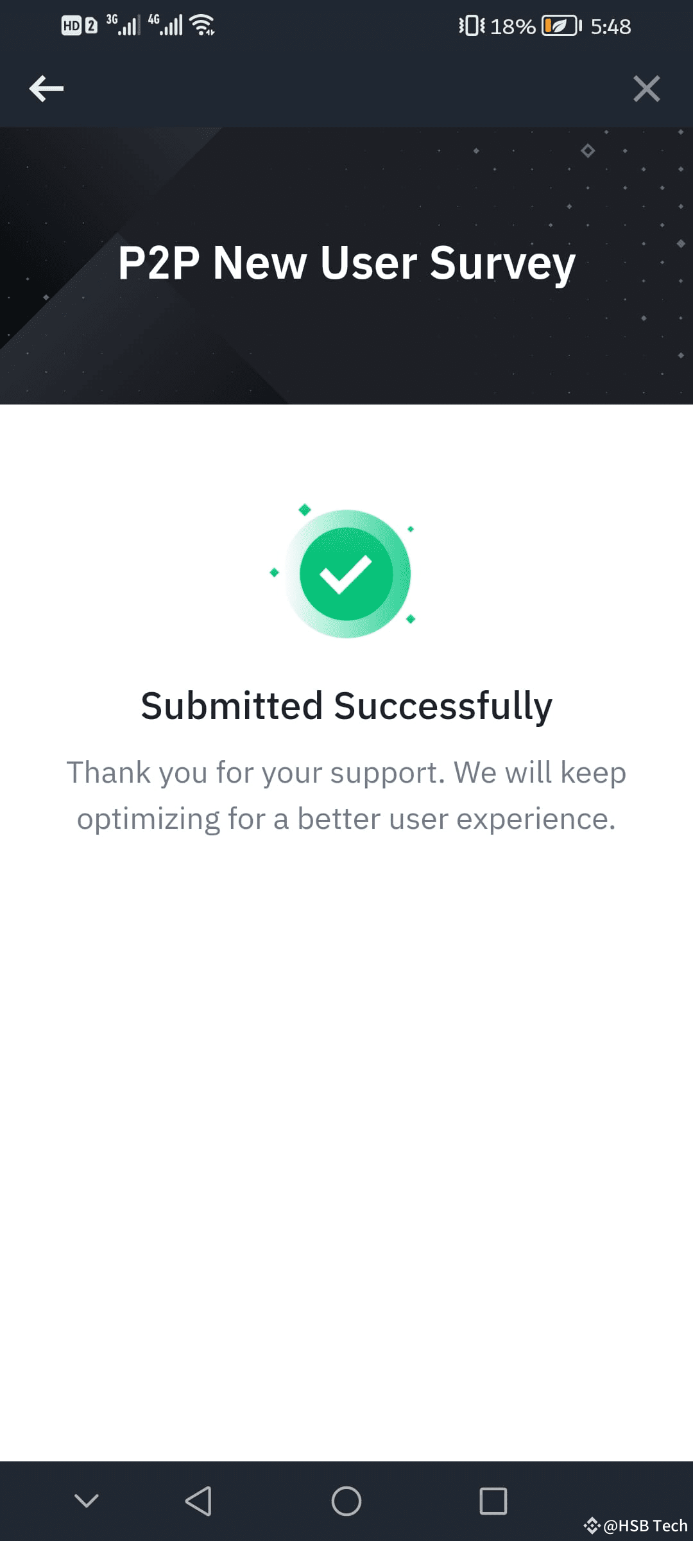The height and width of the screenshot is (1541, 693).
Task: Tap the P2P New User Survey title
Action: pos(346,263)
